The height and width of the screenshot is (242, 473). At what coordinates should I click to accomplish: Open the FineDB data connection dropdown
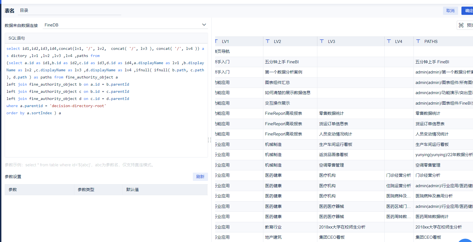[x=125, y=25]
